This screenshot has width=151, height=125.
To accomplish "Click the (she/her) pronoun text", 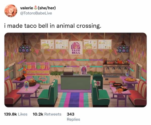I will click(47, 8).
